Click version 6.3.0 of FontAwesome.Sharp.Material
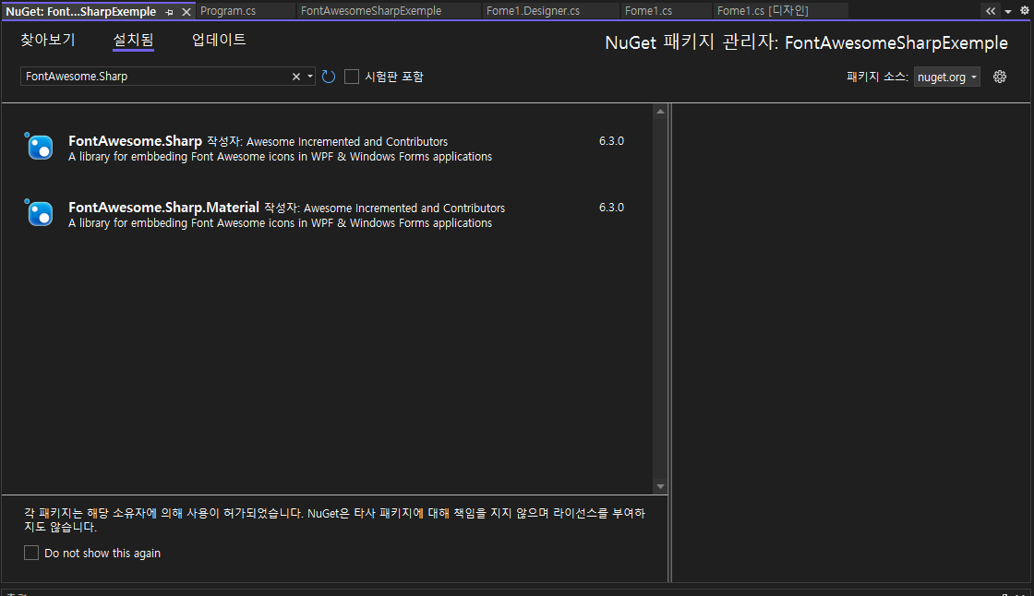This screenshot has height=596, width=1034. pyautogui.click(x=611, y=208)
